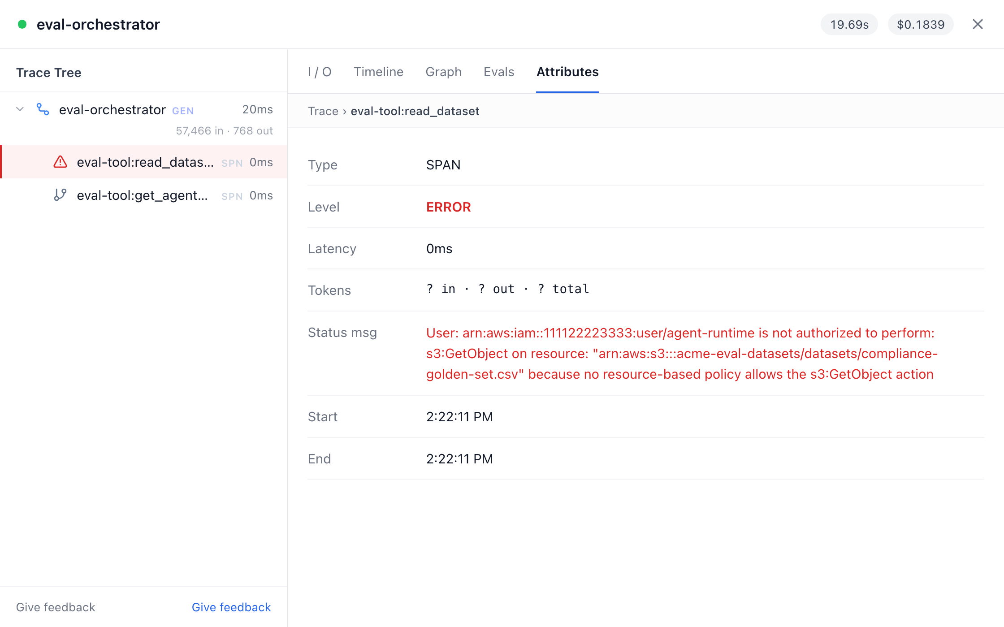Click the blue Give feedback link
Screen dimensions: 1004x627
231,607
